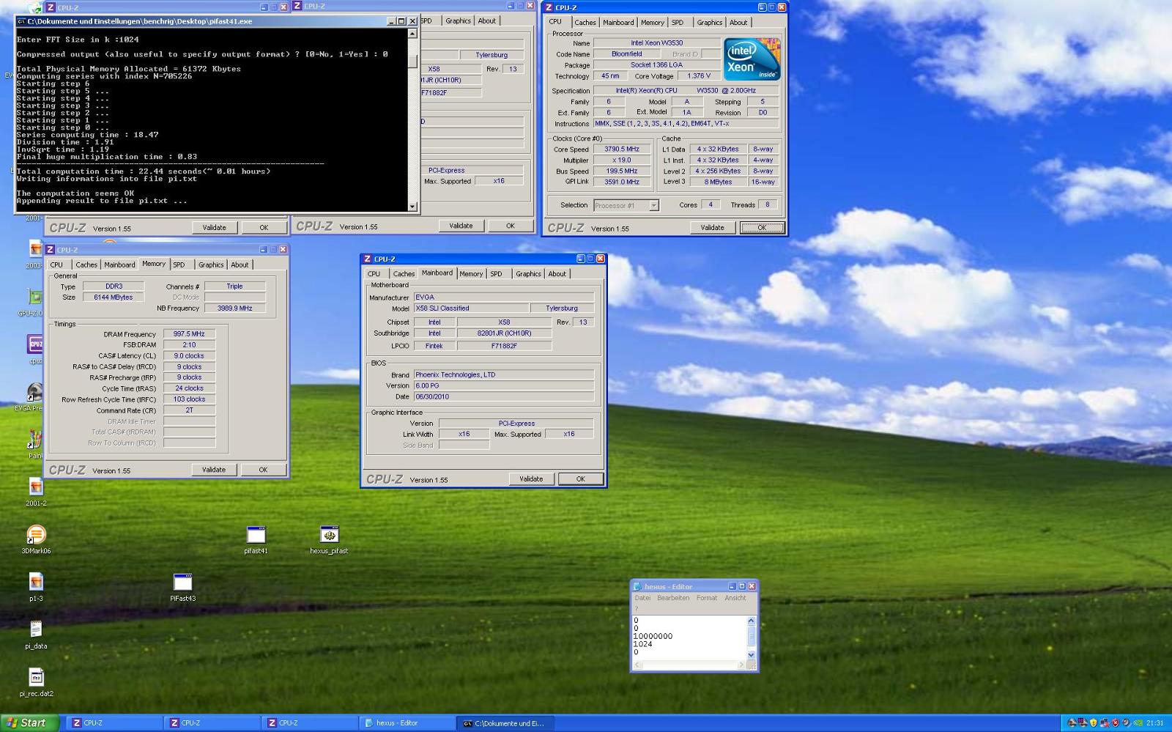Select the SPD tab in the Memory timings window

[179, 265]
